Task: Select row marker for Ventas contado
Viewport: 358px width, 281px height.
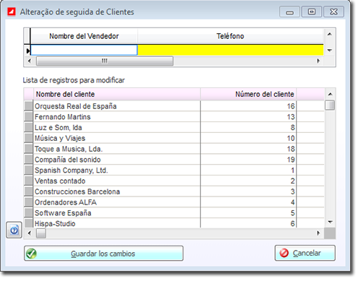Action: (28, 181)
